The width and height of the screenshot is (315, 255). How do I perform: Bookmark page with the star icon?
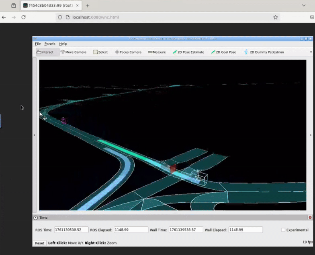(x=275, y=17)
